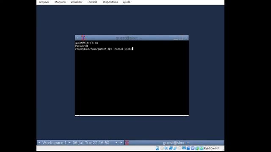Click the CPU virtualization status icon
The width and height of the screenshot is (271, 152).
point(193,148)
